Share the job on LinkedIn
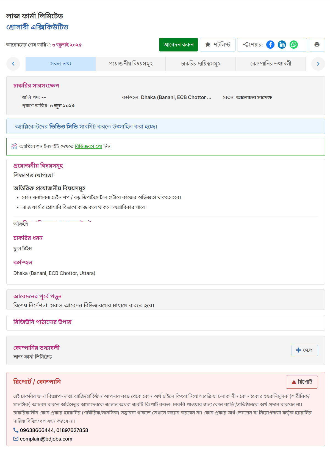The height and width of the screenshot is (451, 330). click(x=282, y=45)
